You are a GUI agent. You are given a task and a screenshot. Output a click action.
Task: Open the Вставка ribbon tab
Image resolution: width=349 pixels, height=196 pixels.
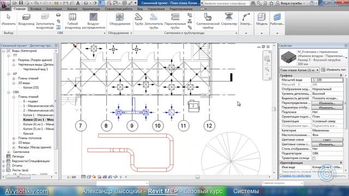click(x=35, y=9)
